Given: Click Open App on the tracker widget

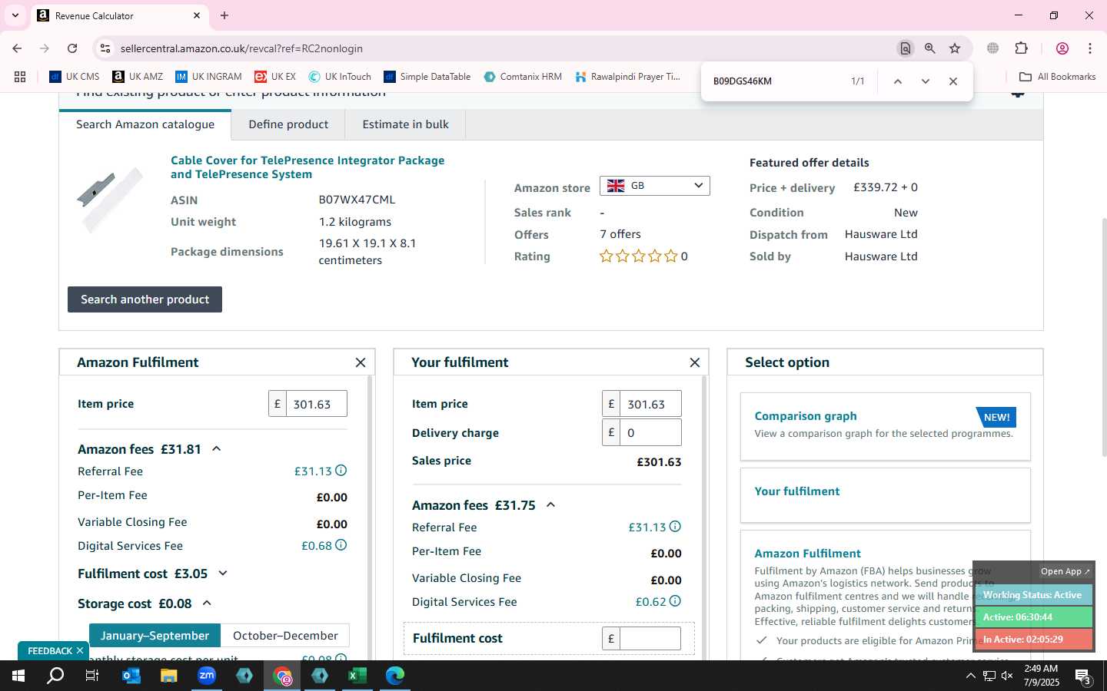Looking at the screenshot, I should (1065, 571).
